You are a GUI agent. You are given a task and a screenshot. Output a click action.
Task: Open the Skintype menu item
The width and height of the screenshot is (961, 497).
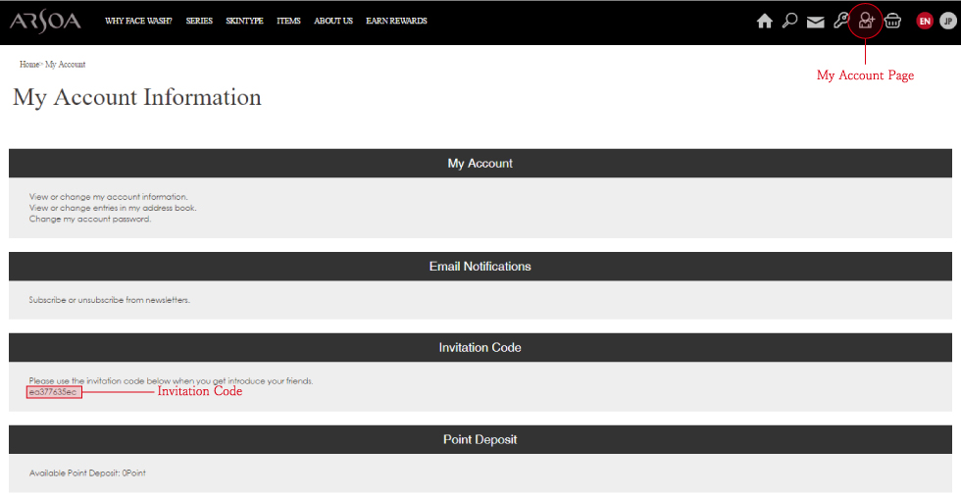[244, 21]
